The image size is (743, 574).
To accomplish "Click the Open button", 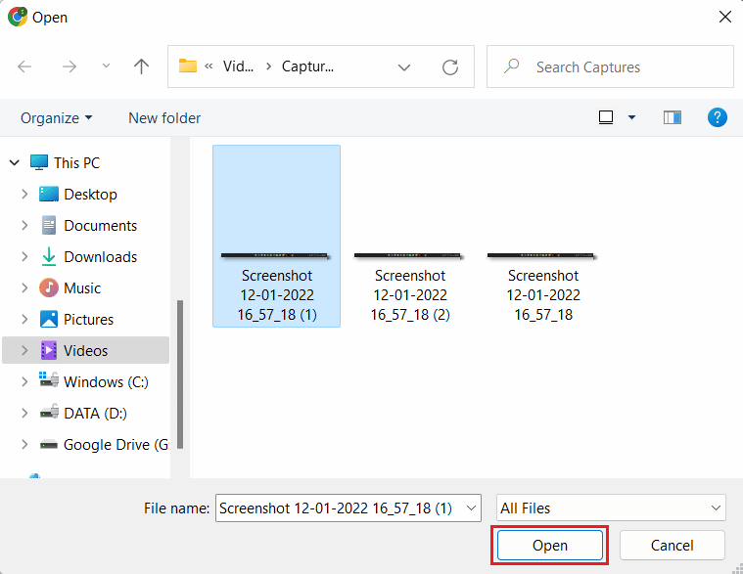I will pyautogui.click(x=550, y=545).
